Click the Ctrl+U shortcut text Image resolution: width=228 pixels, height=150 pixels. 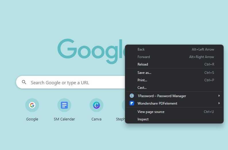click(x=209, y=112)
